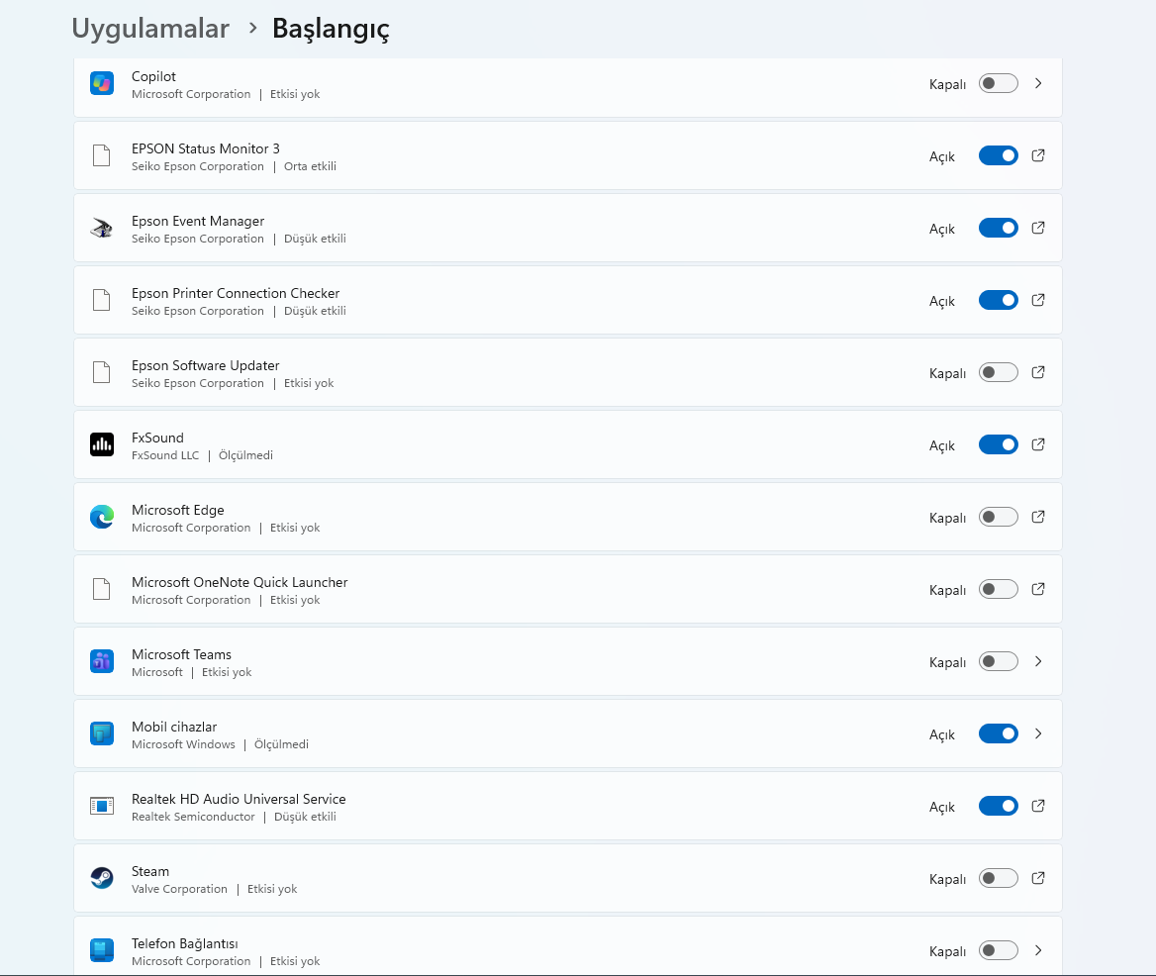Click the Epson Software Updater file icon
The height and width of the screenshot is (976, 1156).
pyautogui.click(x=102, y=373)
